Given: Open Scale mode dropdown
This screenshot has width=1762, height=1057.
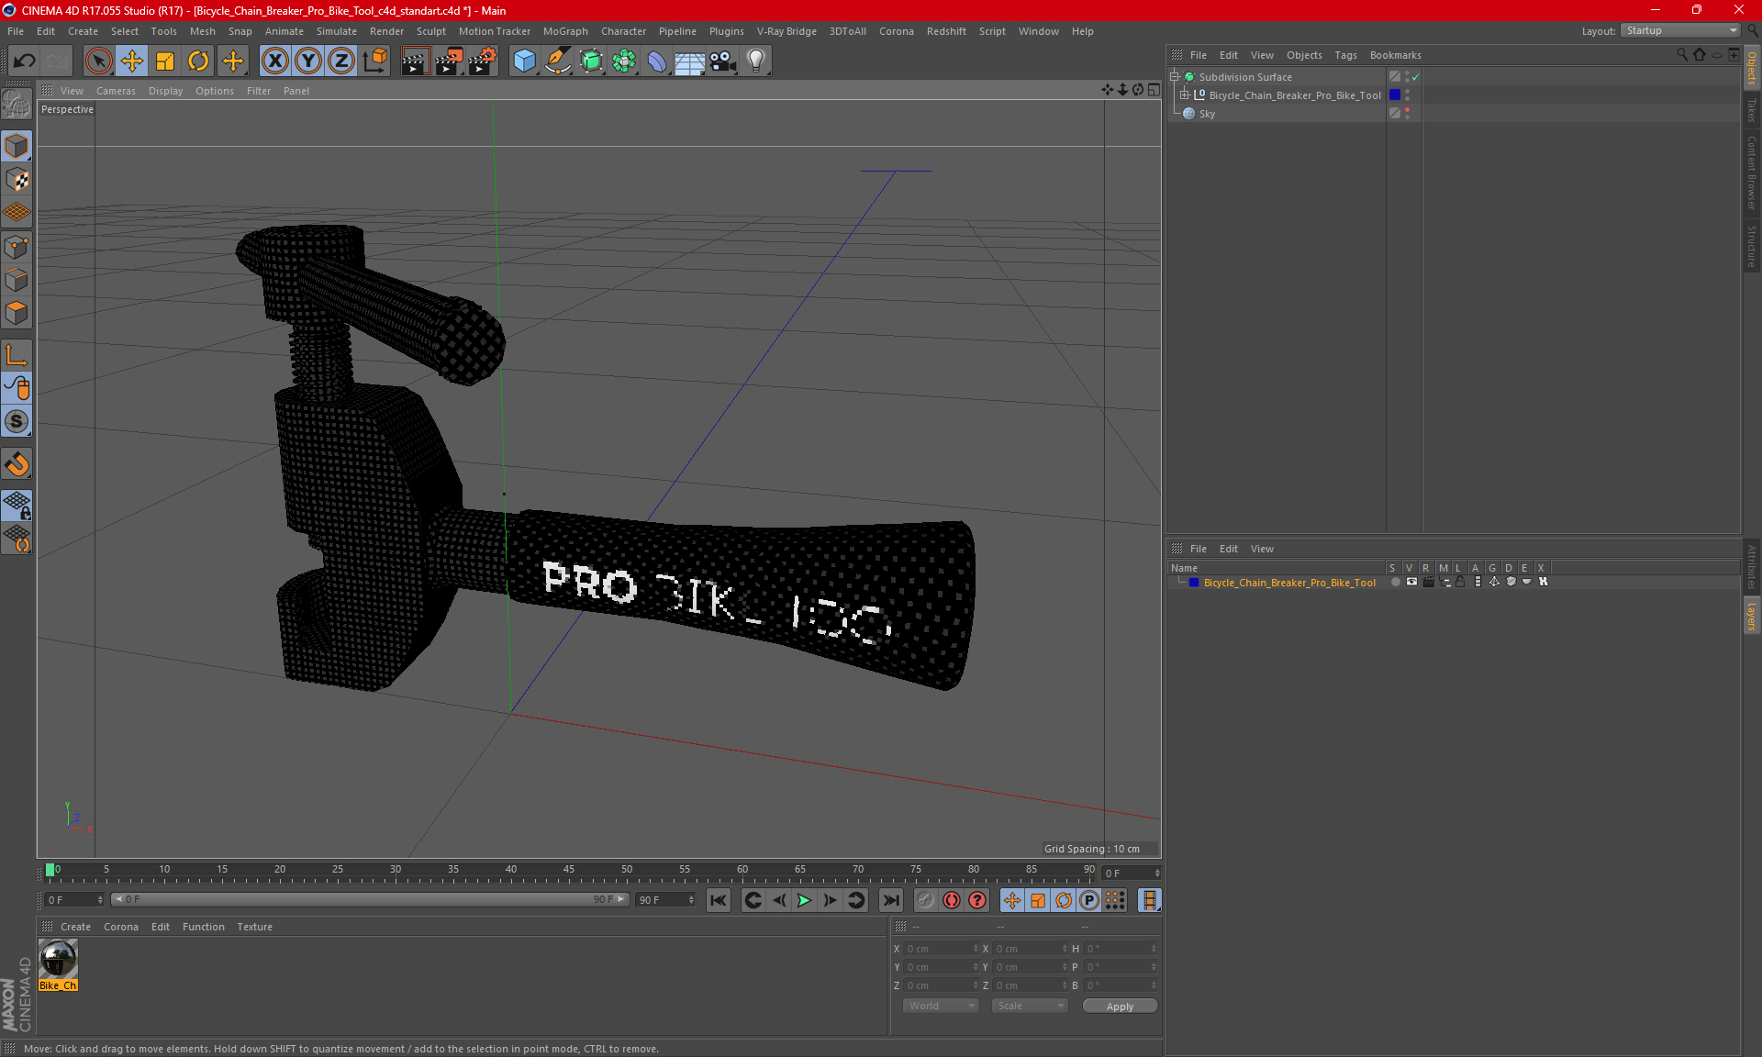Looking at the screenshot, I should pos(1030,1006).
